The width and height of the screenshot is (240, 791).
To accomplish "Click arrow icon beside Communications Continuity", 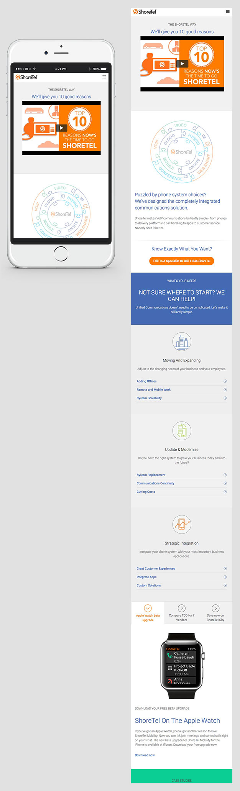I will tap(225, 483).
